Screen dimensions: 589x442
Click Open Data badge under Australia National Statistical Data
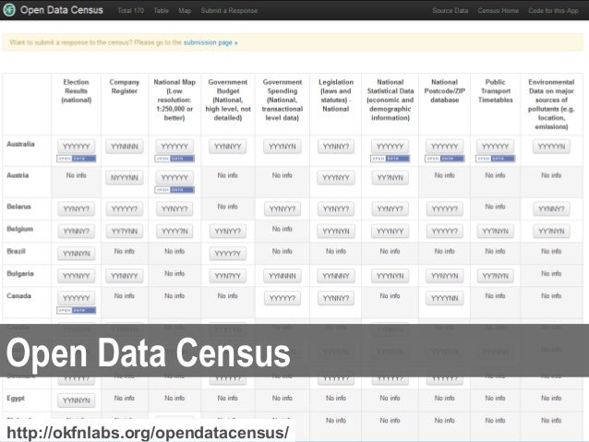click(390, 159)
